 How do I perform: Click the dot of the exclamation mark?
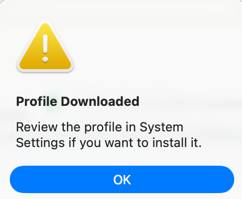[45, 59]
